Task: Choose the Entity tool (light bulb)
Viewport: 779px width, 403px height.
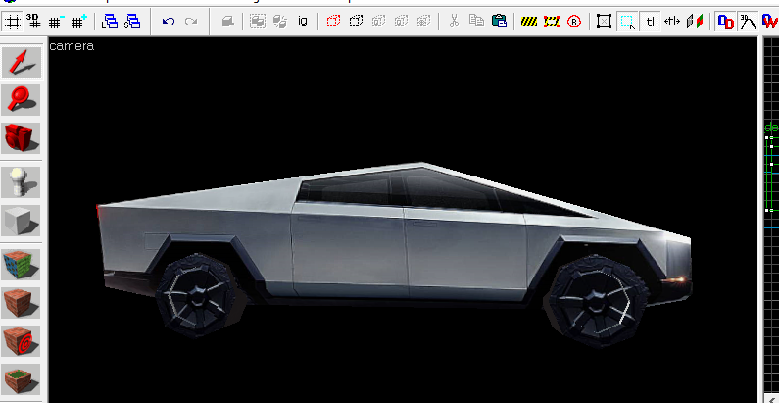Action: click(22, 181)
